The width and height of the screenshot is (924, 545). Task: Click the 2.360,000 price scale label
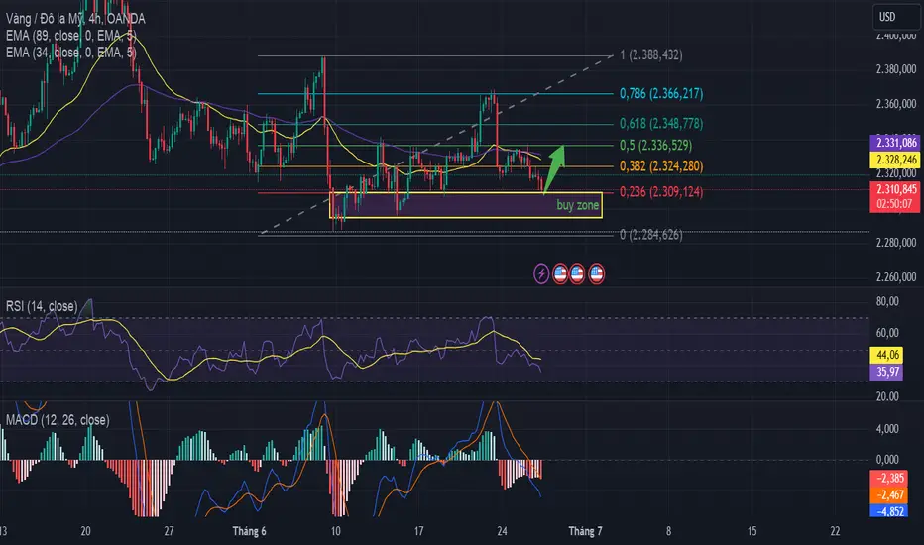(x=895, y=104)
